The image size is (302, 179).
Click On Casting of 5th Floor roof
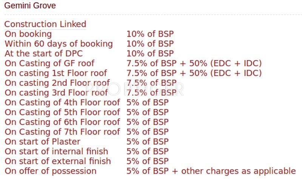click(x=62, y=113)
